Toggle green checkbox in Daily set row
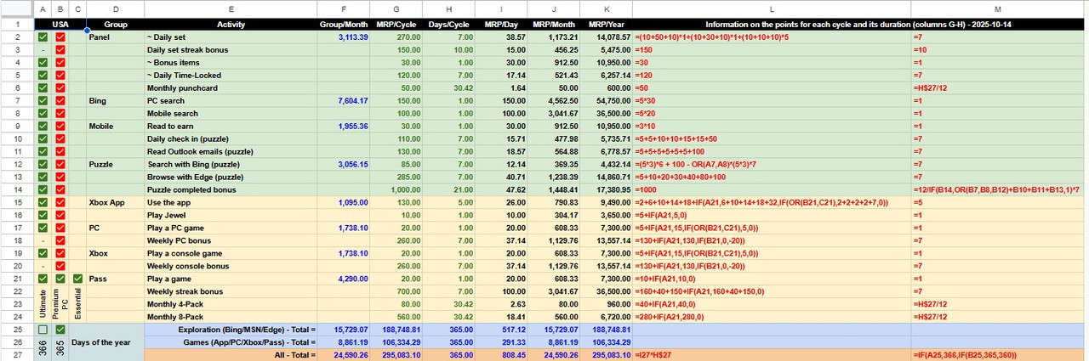The image size is (1089, 361). [43, 37]
